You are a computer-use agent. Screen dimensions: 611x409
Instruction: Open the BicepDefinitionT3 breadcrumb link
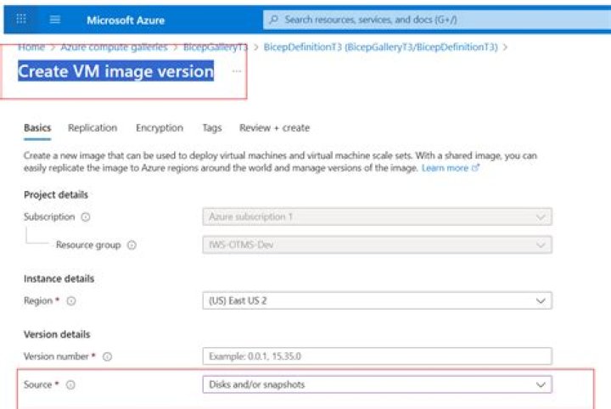pos(381,48)
